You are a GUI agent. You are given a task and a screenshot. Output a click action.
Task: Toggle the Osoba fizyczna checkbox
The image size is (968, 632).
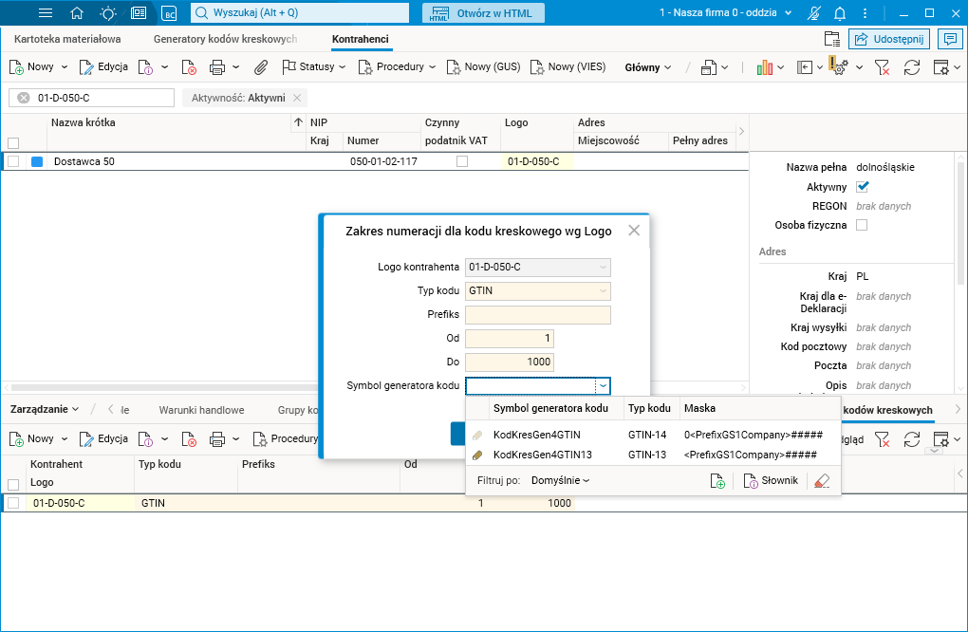pyautogui.click(x=862, y=225)
